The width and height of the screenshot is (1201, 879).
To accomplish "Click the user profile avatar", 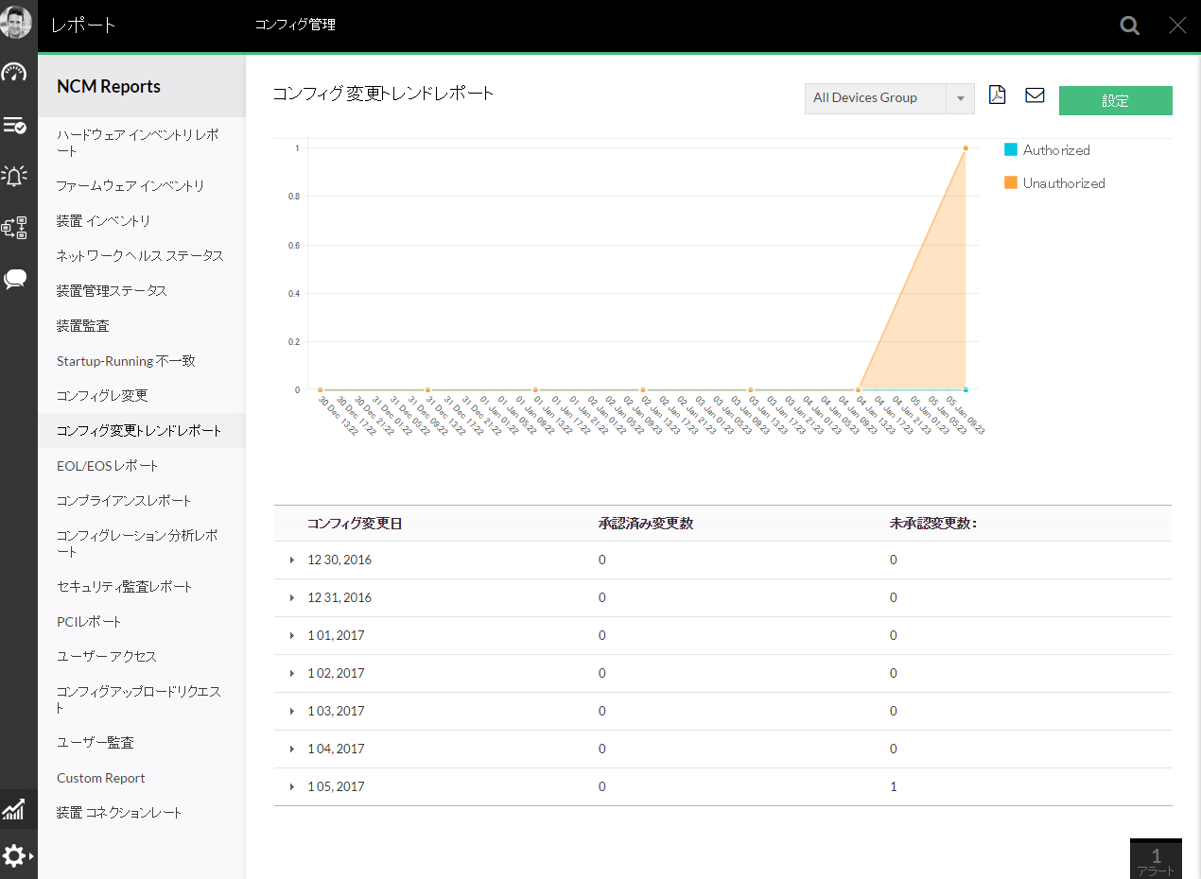I will (x=16, y=23).
